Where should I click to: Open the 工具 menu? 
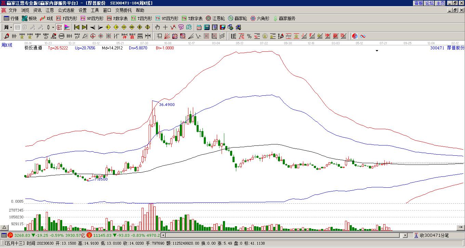95,11
